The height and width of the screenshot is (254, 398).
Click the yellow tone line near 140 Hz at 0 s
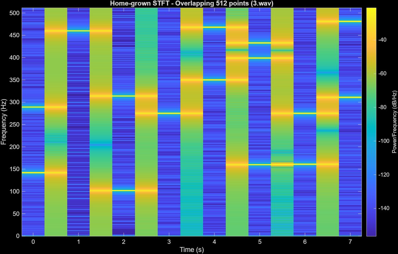pos(33,173)
